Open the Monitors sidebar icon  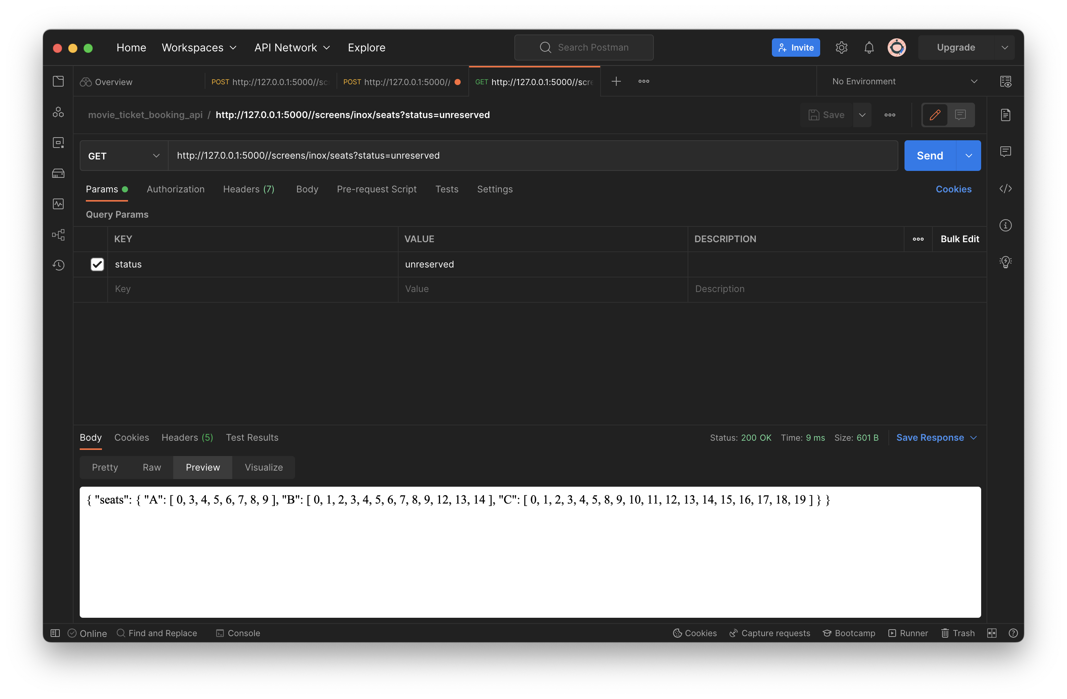(58, 204)
